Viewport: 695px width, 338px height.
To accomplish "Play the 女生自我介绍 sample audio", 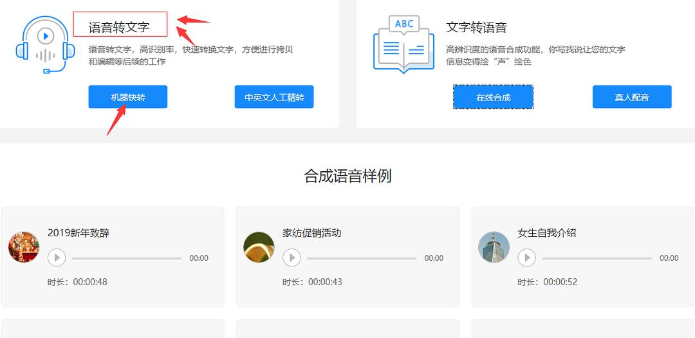I will (x=526, y=258).
